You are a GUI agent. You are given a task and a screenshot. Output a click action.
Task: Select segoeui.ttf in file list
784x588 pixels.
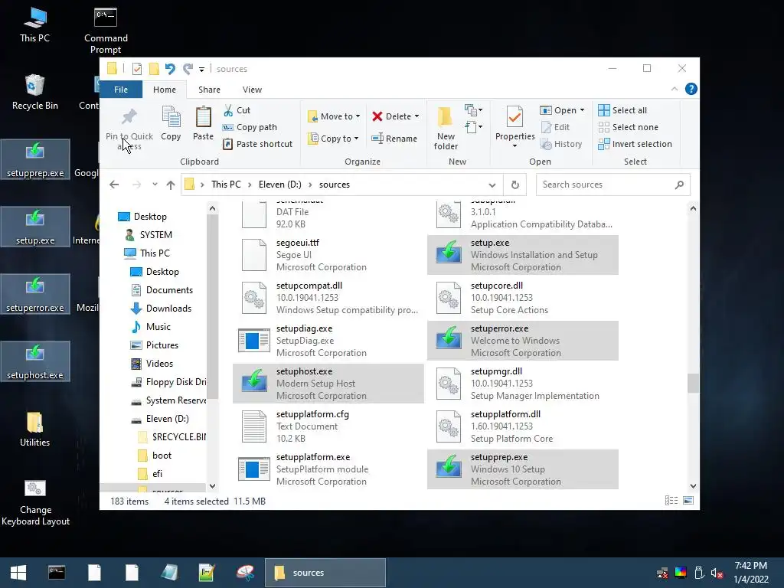[x=328, y=255]
